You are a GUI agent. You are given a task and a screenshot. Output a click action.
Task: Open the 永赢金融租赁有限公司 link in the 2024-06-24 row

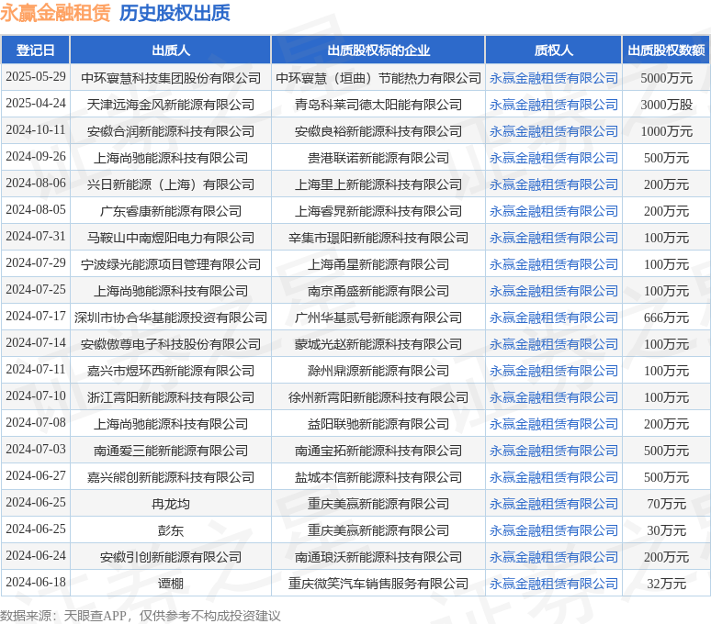pyautogui.click(x=554, y=557)
